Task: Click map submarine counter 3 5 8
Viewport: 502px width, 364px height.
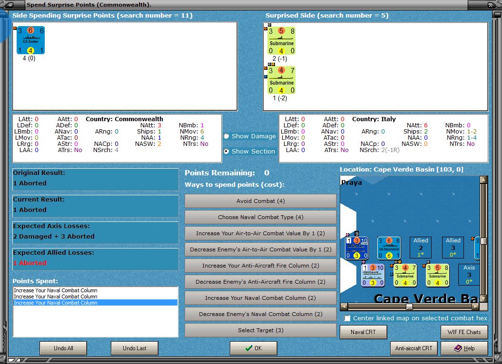Action: pos(437,275)
